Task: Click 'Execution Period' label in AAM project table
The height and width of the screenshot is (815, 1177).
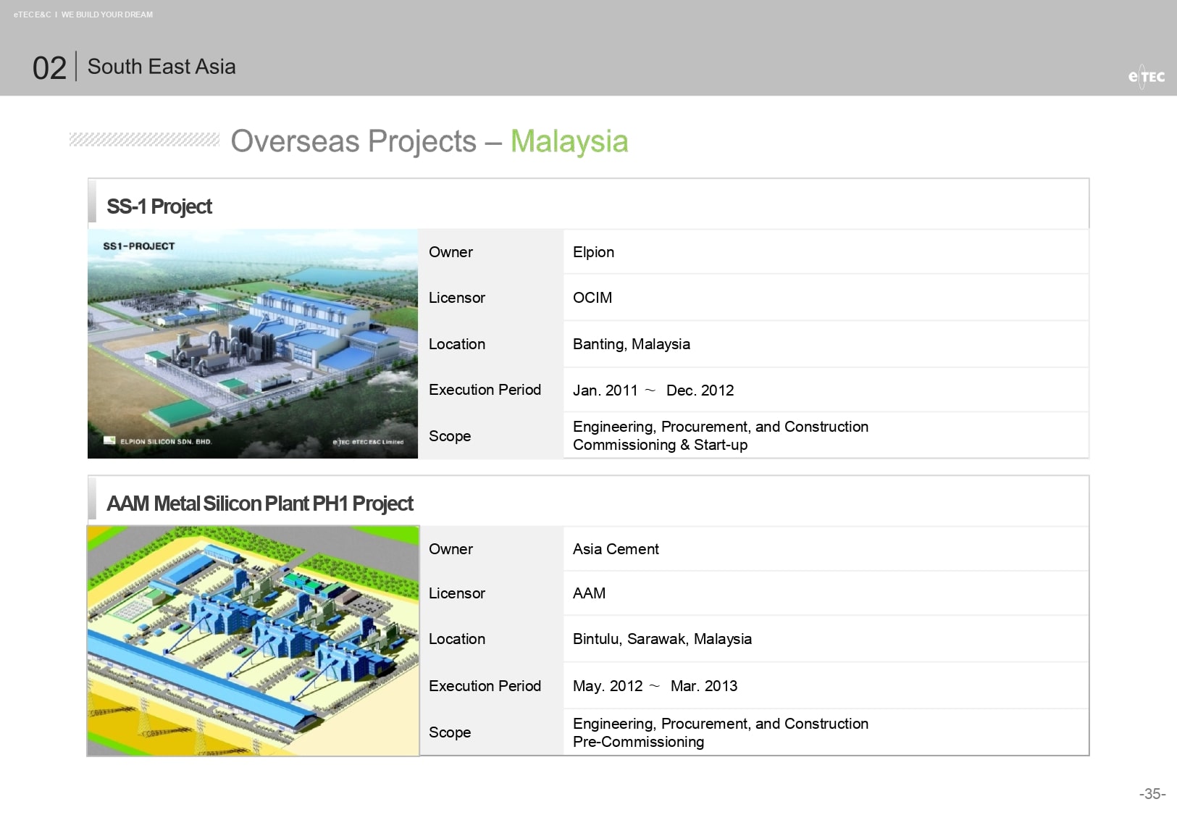Action: (485, 686)
